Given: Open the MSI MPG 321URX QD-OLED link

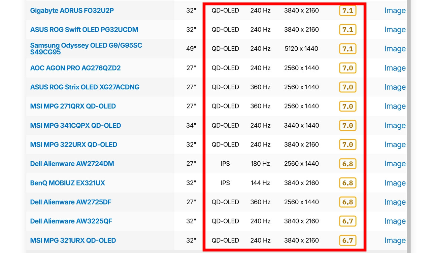Looking at the screenshot, I should (73, 240).
